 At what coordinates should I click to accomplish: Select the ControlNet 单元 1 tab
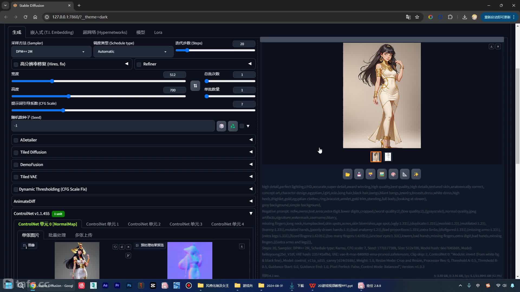(102, 224)
